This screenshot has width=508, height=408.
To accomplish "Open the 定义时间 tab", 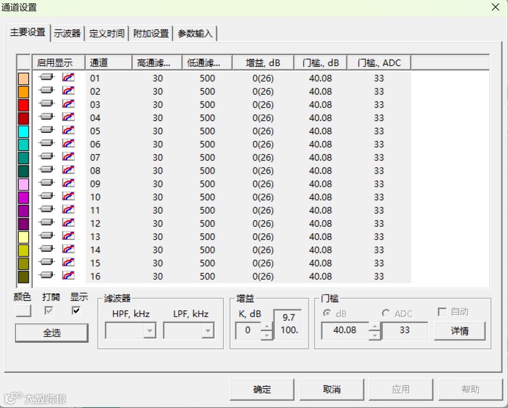I will coord(107,33).
